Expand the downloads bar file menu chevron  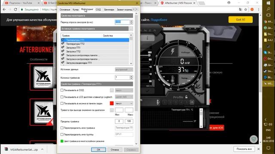tap(42, 149)
